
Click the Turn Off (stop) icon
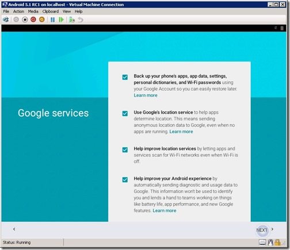[25, 20]
